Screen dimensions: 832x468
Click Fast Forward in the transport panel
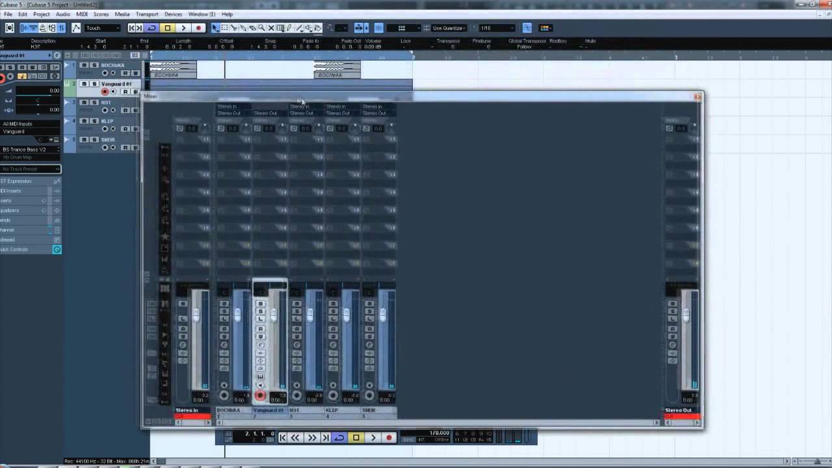311,438
